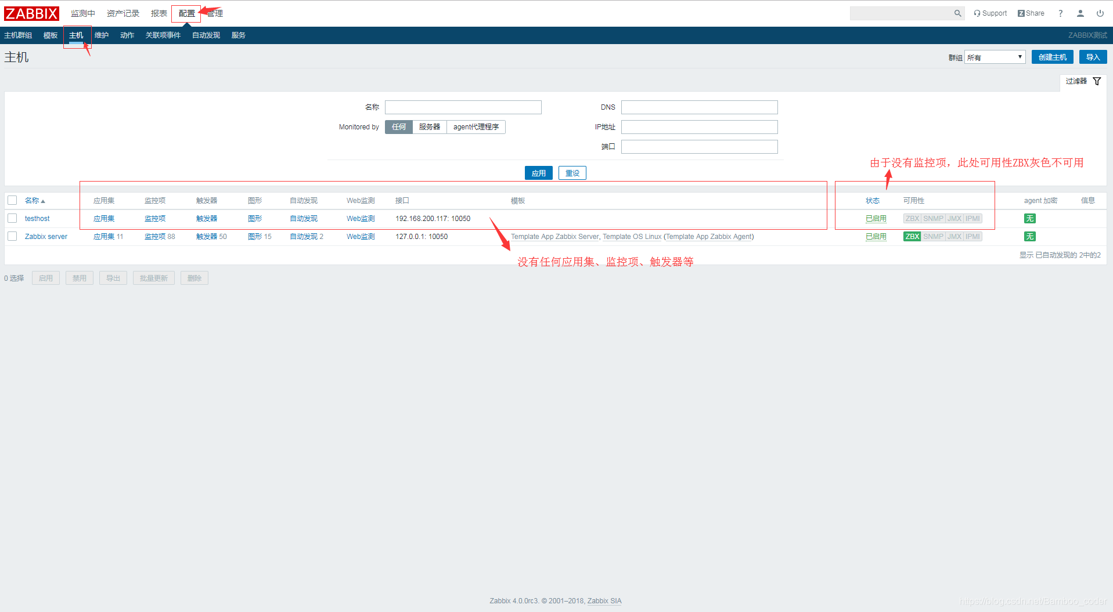Click the power logout icon

[1100, 13]
